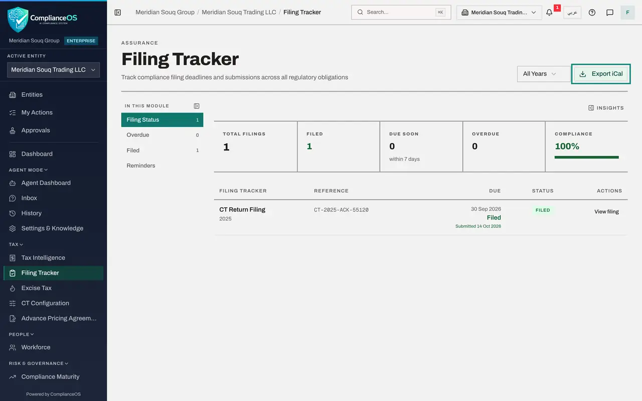Select the Filed module tab
The image size is (642, 401).
tap(162, 150)
